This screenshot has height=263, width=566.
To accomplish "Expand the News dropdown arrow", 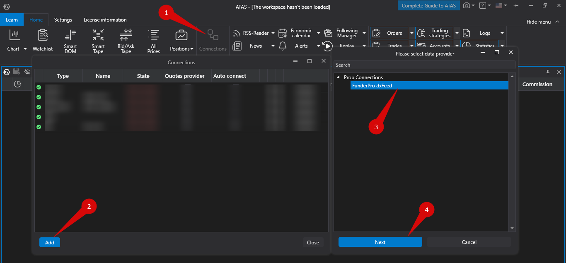I will click(273, 46).
